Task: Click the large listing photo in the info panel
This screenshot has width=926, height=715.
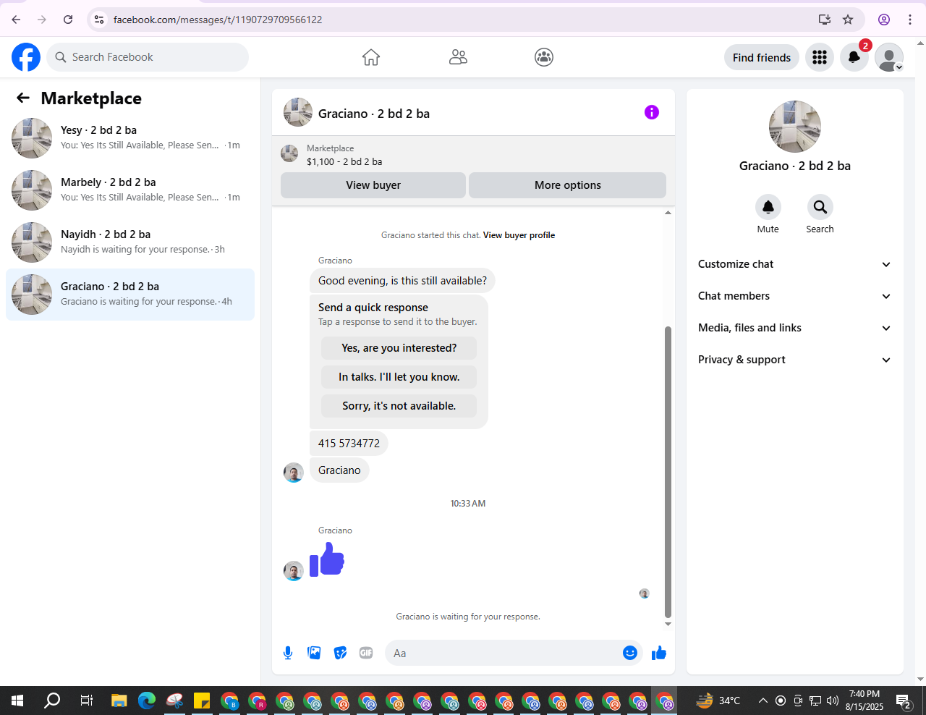Action: coord(795,127)
